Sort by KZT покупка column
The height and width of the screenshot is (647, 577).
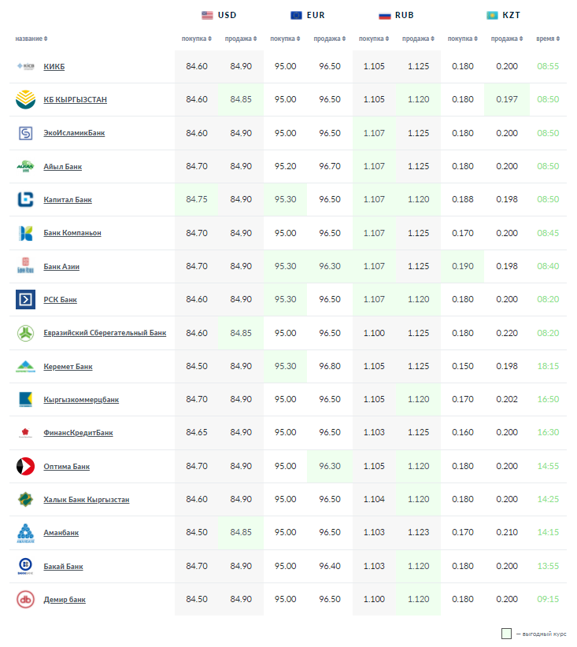[462, 39]
